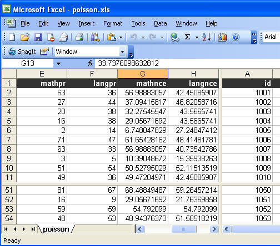This screenshot has width=280, height=246.
Task: Open the Data menu
Action: [x=161, y=23]
